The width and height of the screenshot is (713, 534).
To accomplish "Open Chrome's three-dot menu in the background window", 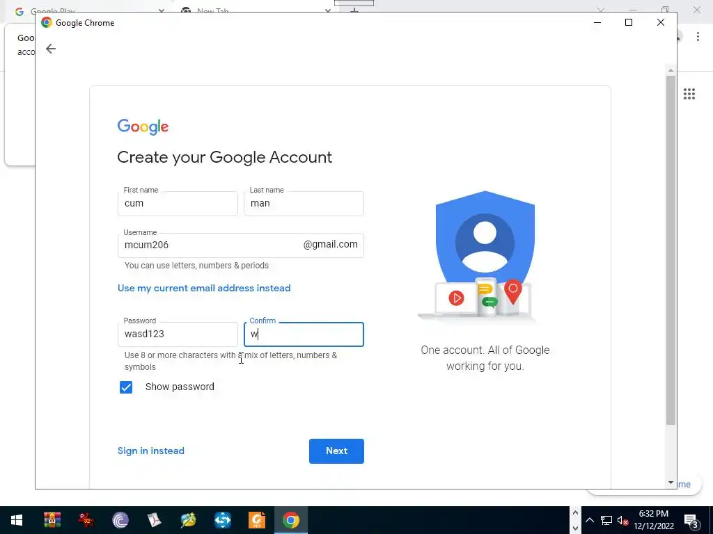I will pyautogui.click(x=698, y=36).
